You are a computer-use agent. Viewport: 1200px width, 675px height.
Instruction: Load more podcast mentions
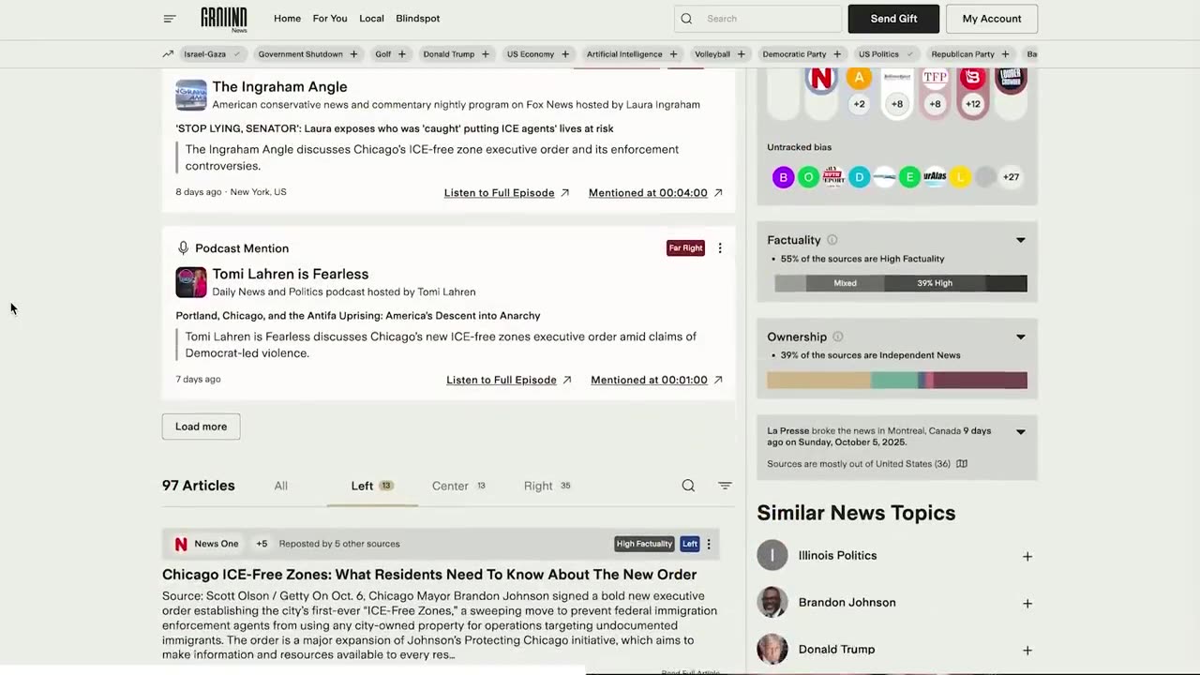tap(201, 427)
